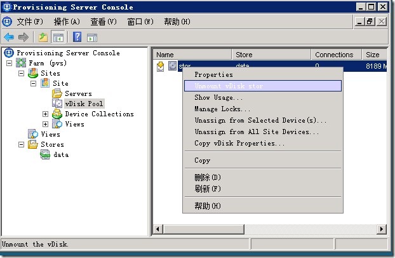395x258 pixels.
Task: Click the app icon in the title bar
Action: tap(7, 7)
